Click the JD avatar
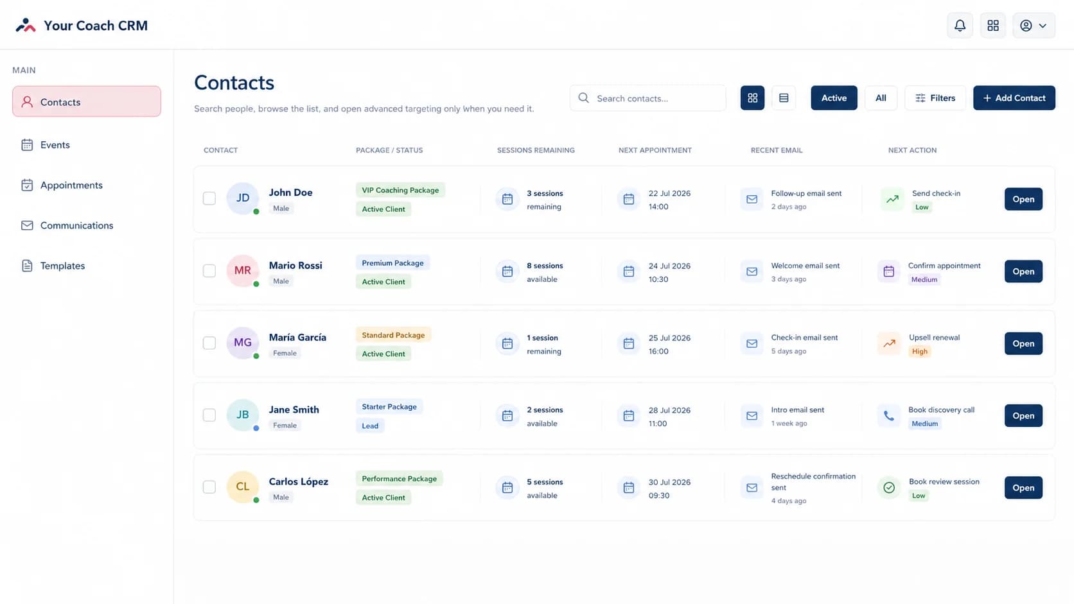 pos(243,198)
